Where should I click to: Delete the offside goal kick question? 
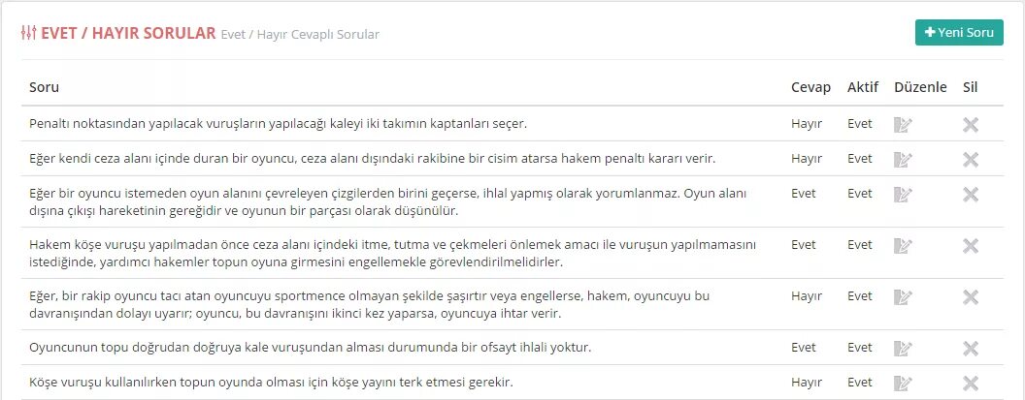click(x=970, y=348)
